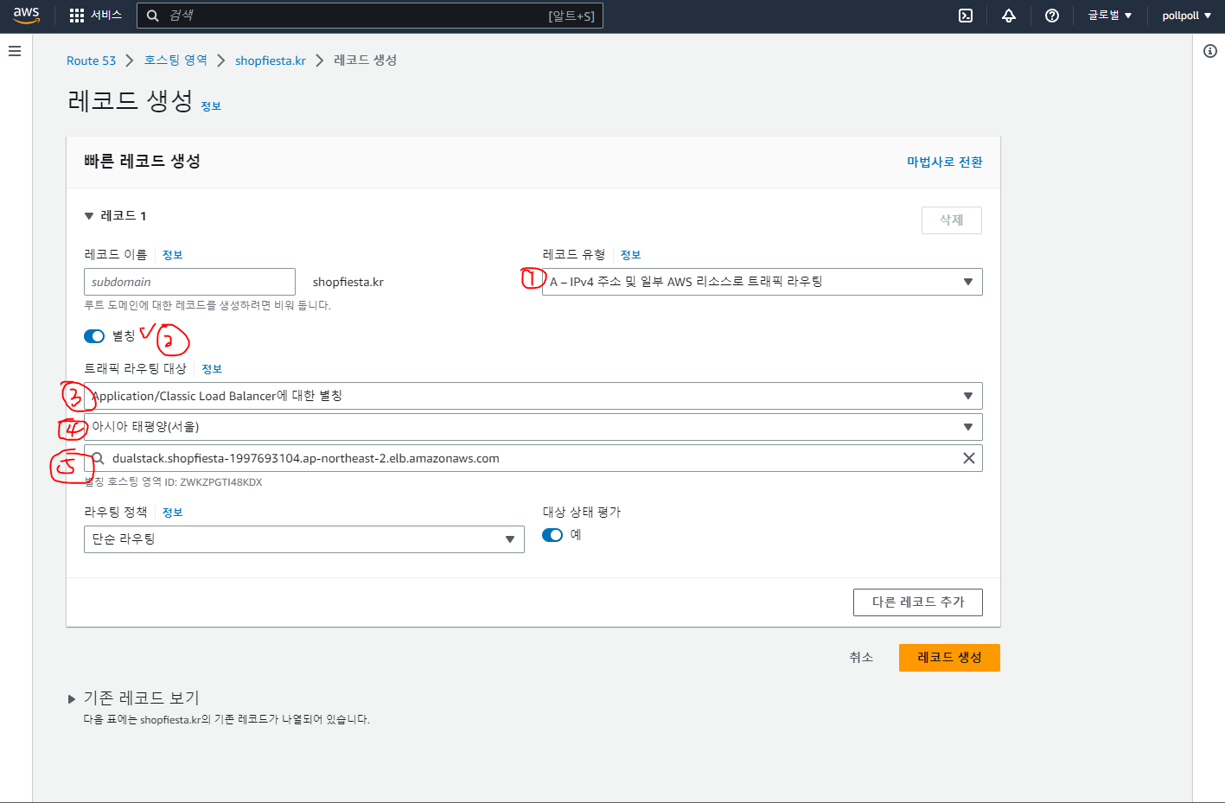Click the orange 레코드 생성 button
1225x803 pixels.
[x=949, y=658]
